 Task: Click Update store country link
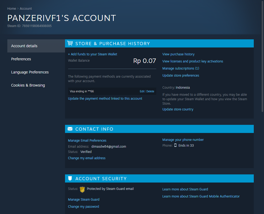178,109
